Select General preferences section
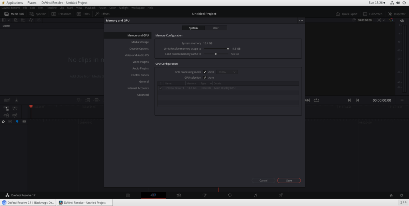This screenshot has width=409, height=206. tap(144, 82)
